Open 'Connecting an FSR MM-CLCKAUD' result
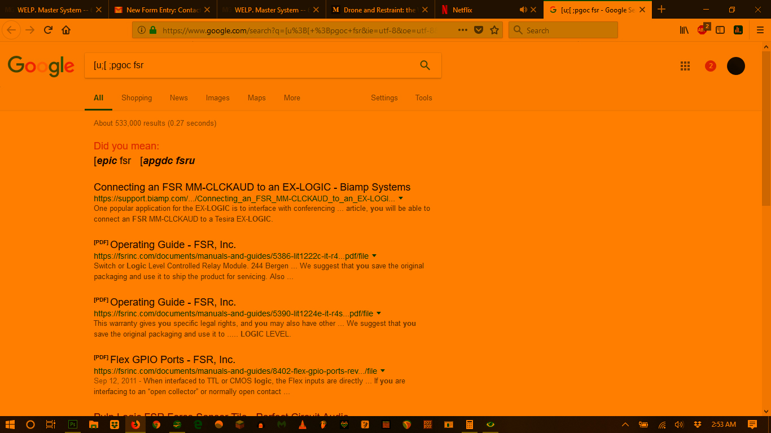This screenshot has width=771, height=433. coord(252,187)
